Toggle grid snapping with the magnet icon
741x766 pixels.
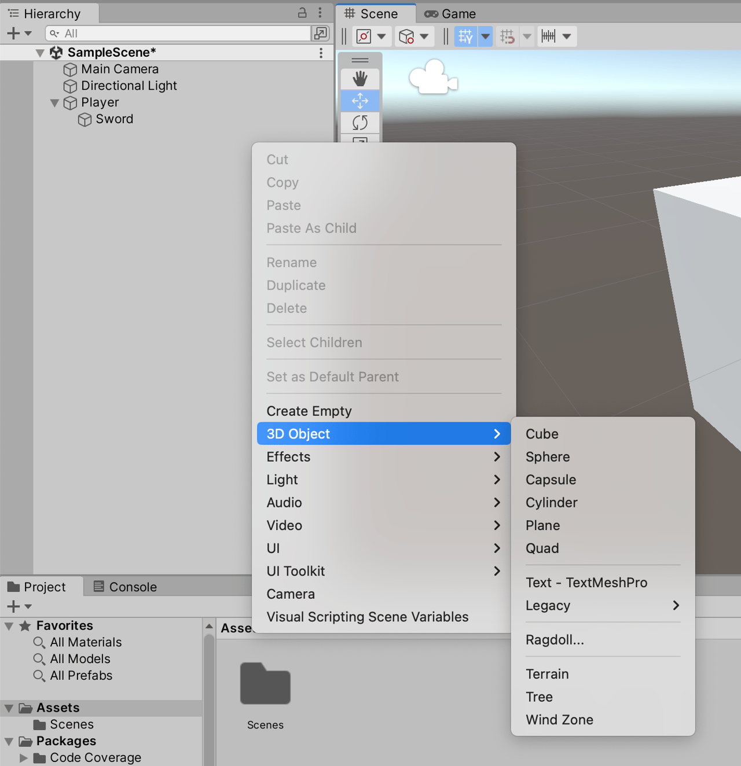point(507,36)
